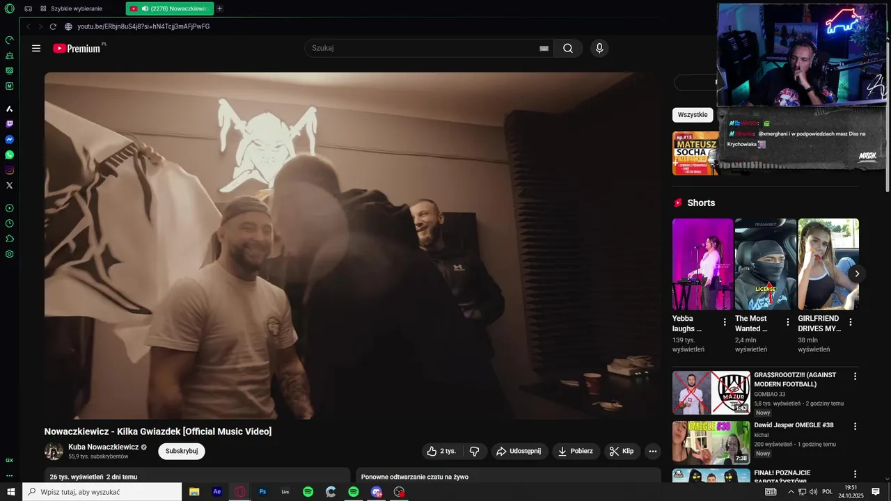891x501 pixels.
Task: Open the sidebar player icon
Action: click(x=10, y=208)
